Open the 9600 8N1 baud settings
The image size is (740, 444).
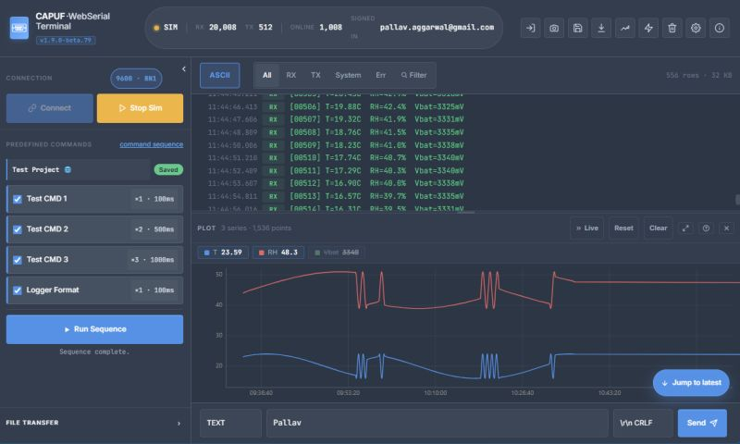136,79
